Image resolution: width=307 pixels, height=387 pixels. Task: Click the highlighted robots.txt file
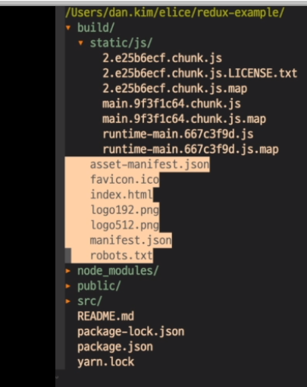click(x=121, y=256)
